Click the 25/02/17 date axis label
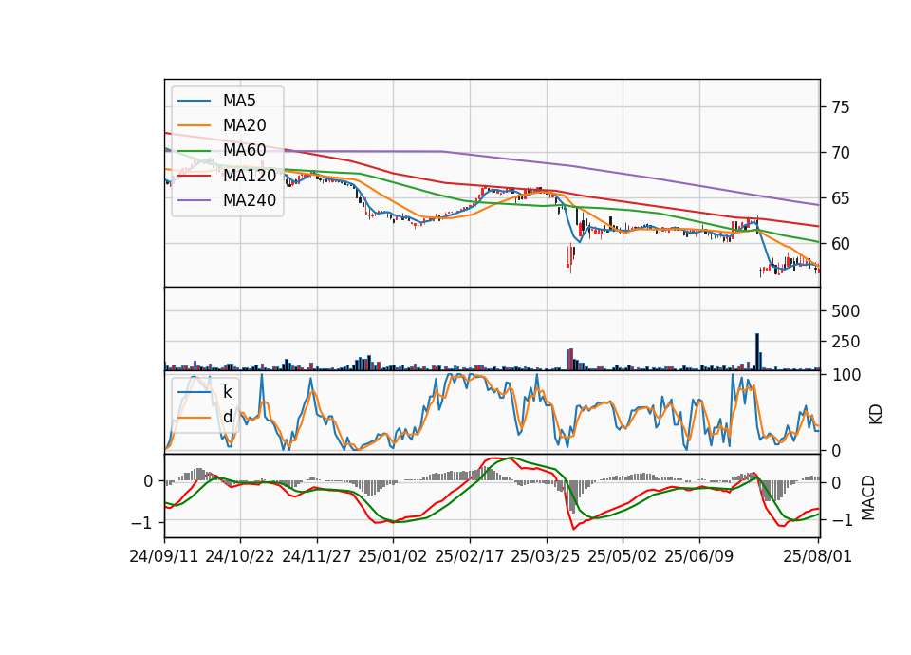 [x=470, y=556]
